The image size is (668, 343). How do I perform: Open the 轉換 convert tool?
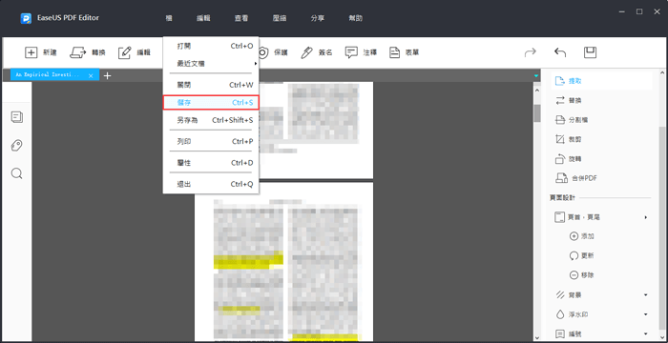88,52
